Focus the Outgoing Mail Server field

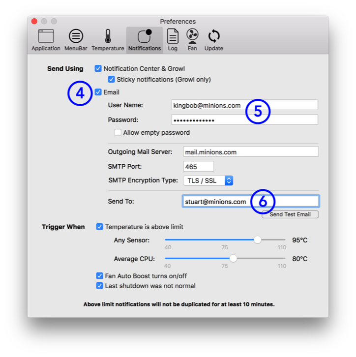pyautogui.click(x=250, y=152)
